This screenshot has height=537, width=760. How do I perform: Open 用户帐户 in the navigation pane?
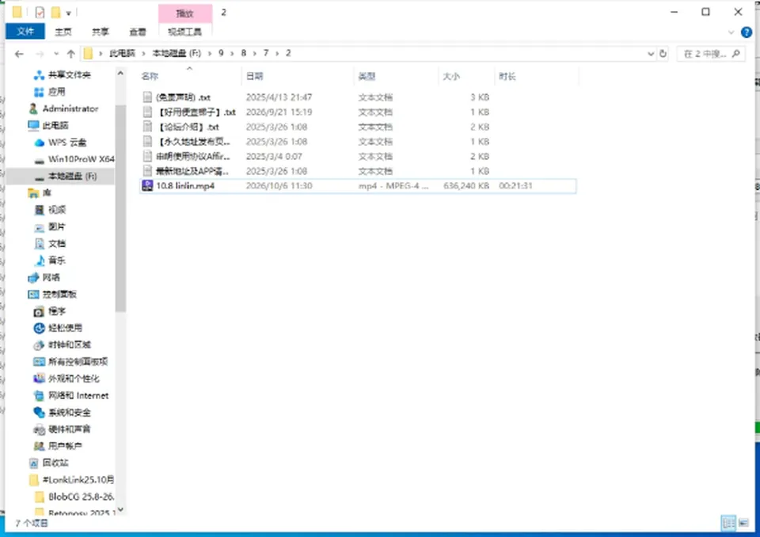point(66,446)
